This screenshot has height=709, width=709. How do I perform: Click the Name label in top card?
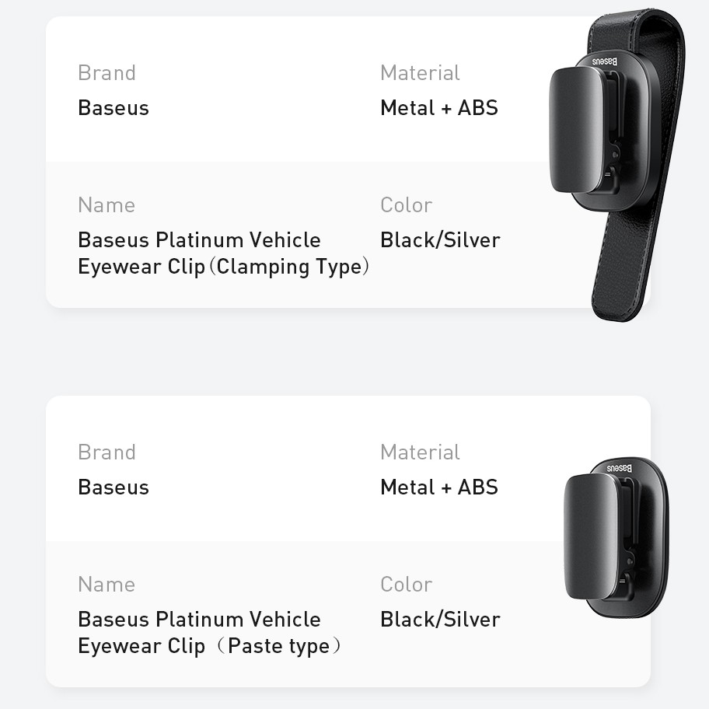coord(107,204)
